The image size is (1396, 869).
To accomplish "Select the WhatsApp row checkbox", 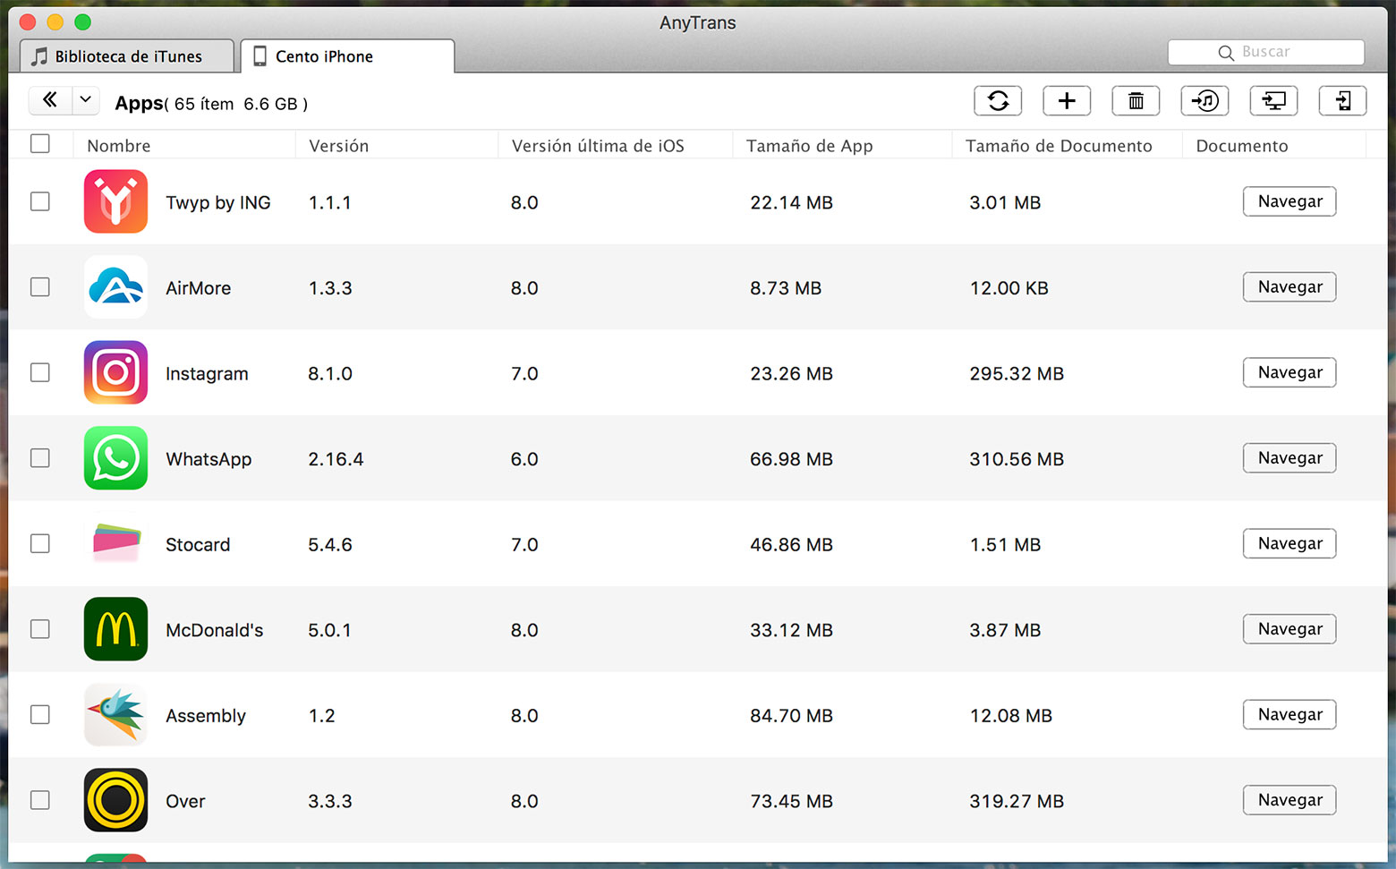I will (40, 458).
